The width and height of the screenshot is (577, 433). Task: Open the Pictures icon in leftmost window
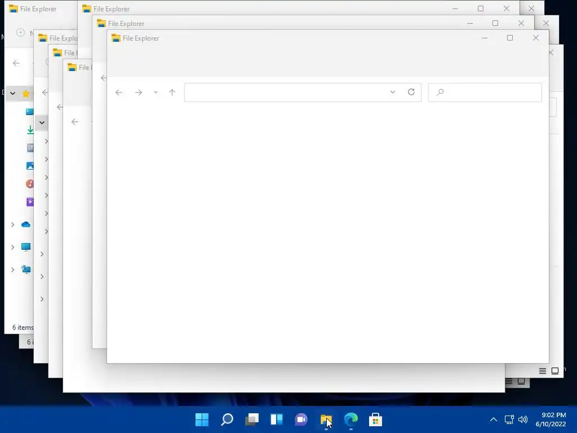point(30,166)
